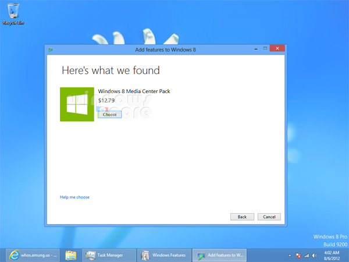Select the Windows 8 Media Center Pack title text
Image resolution: width=349 pixels, height=262 pixels.
pos(134,91)
